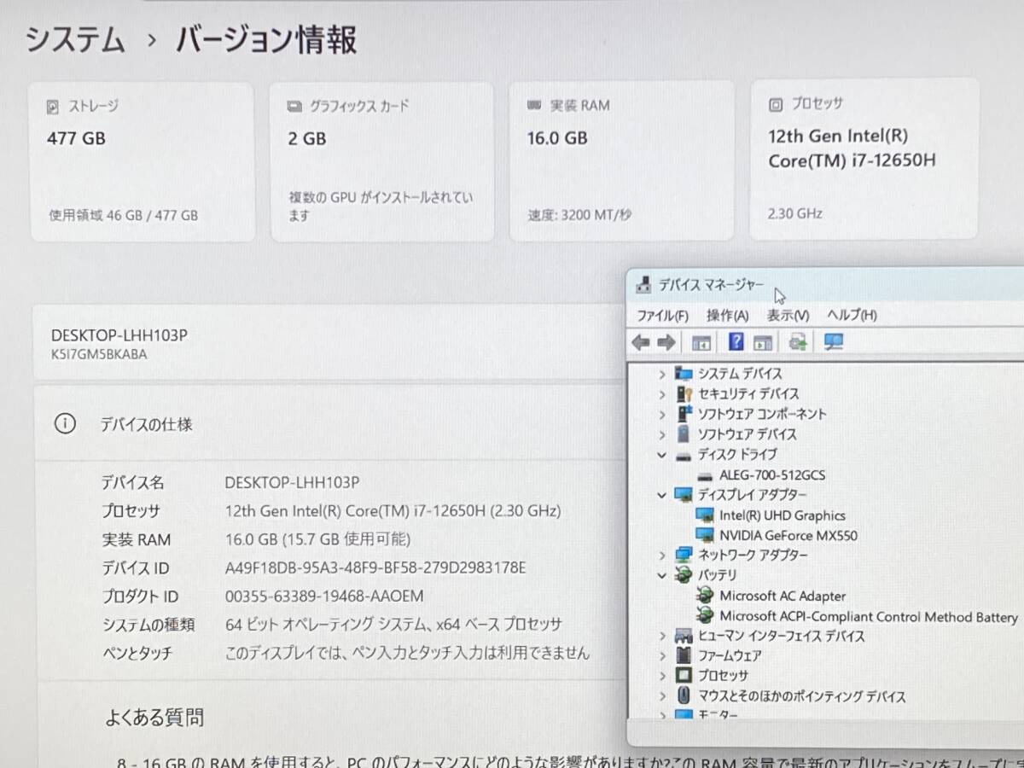Click the scan for hardware changes monitor icon
Image resolution: width=1024 pixels, height=768 pixels.
[x=834, y=342]
